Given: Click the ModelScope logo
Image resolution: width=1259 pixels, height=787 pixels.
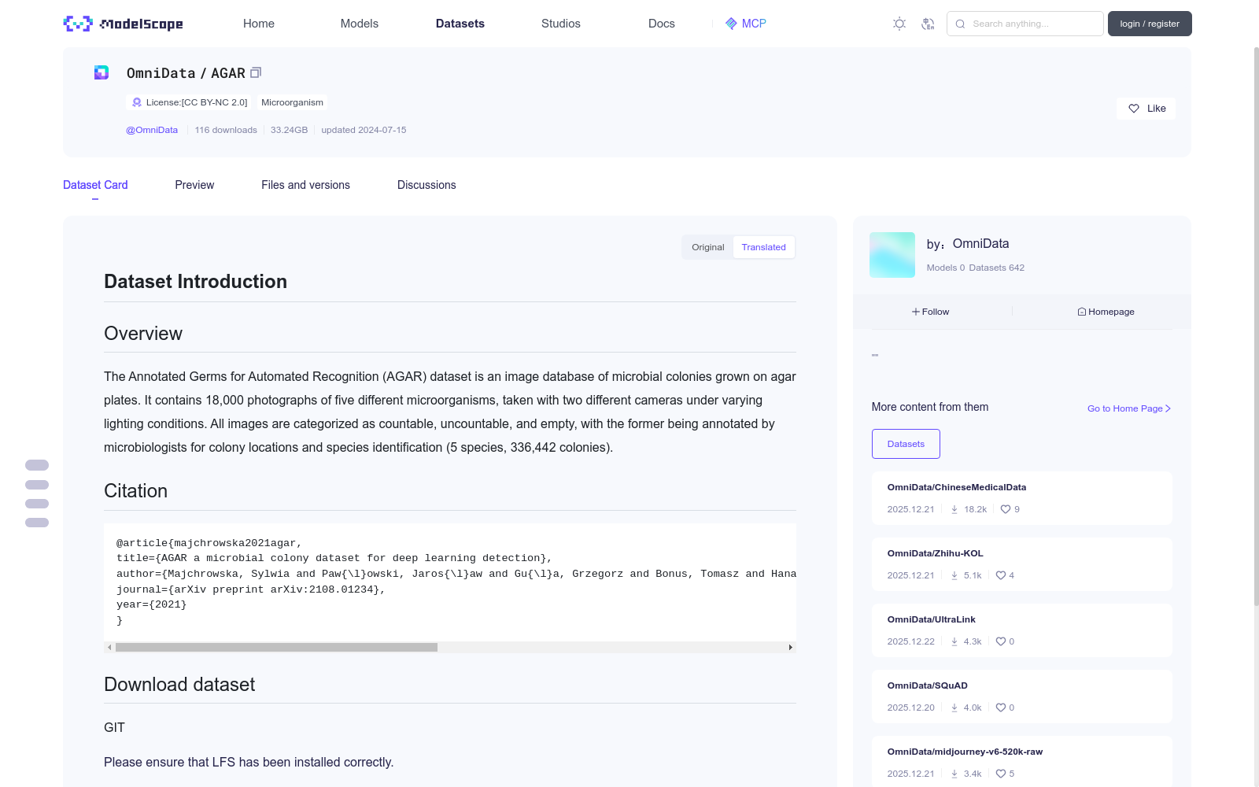Looking at the screenshot, I should (x=123, y=24).
